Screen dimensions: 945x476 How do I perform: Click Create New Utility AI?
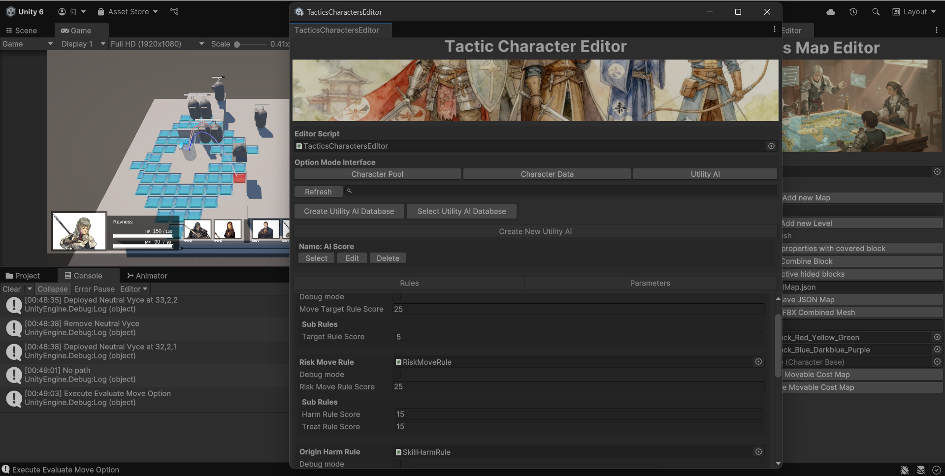(x=535, y=231)
